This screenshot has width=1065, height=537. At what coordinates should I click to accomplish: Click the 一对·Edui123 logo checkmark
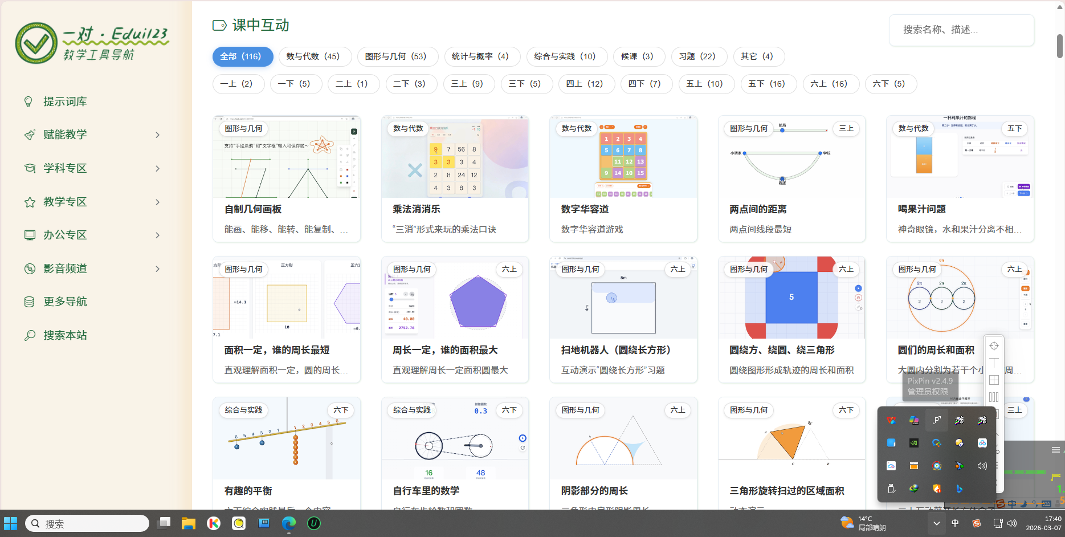pos(36,43)
